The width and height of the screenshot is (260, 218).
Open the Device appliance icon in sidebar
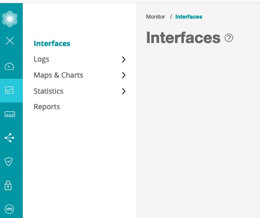[10, 114]
